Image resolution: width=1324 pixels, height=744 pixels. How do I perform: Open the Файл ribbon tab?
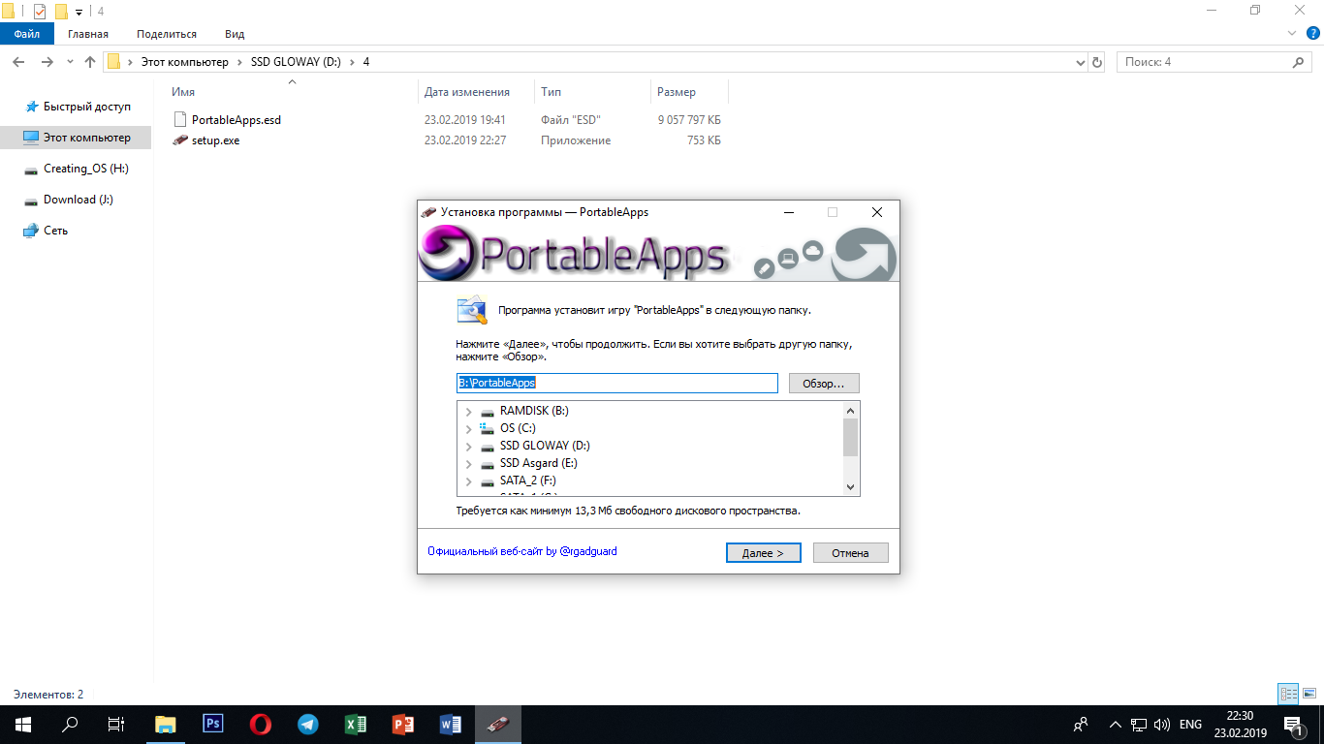(x=27, y=34)
